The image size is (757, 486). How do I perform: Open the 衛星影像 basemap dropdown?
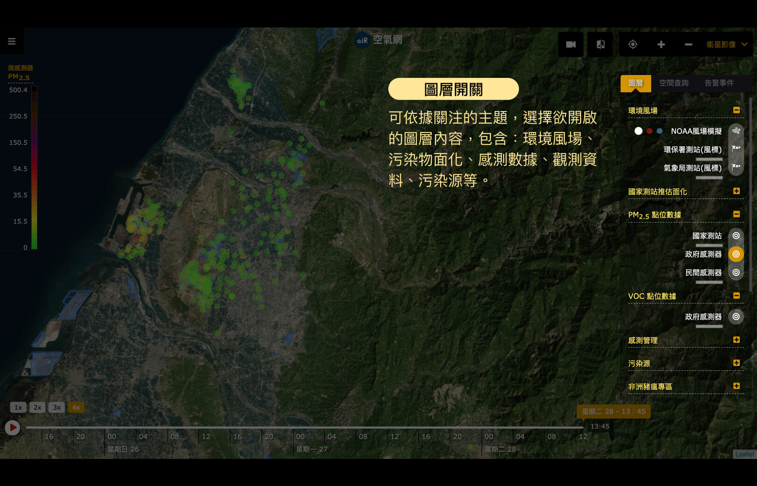click(720, 44)
